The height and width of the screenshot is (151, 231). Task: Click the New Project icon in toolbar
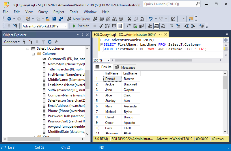[28, 19]
